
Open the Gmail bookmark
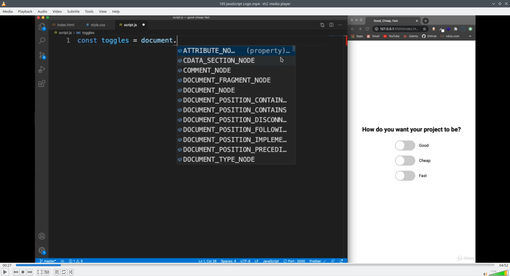pos(373,36)
